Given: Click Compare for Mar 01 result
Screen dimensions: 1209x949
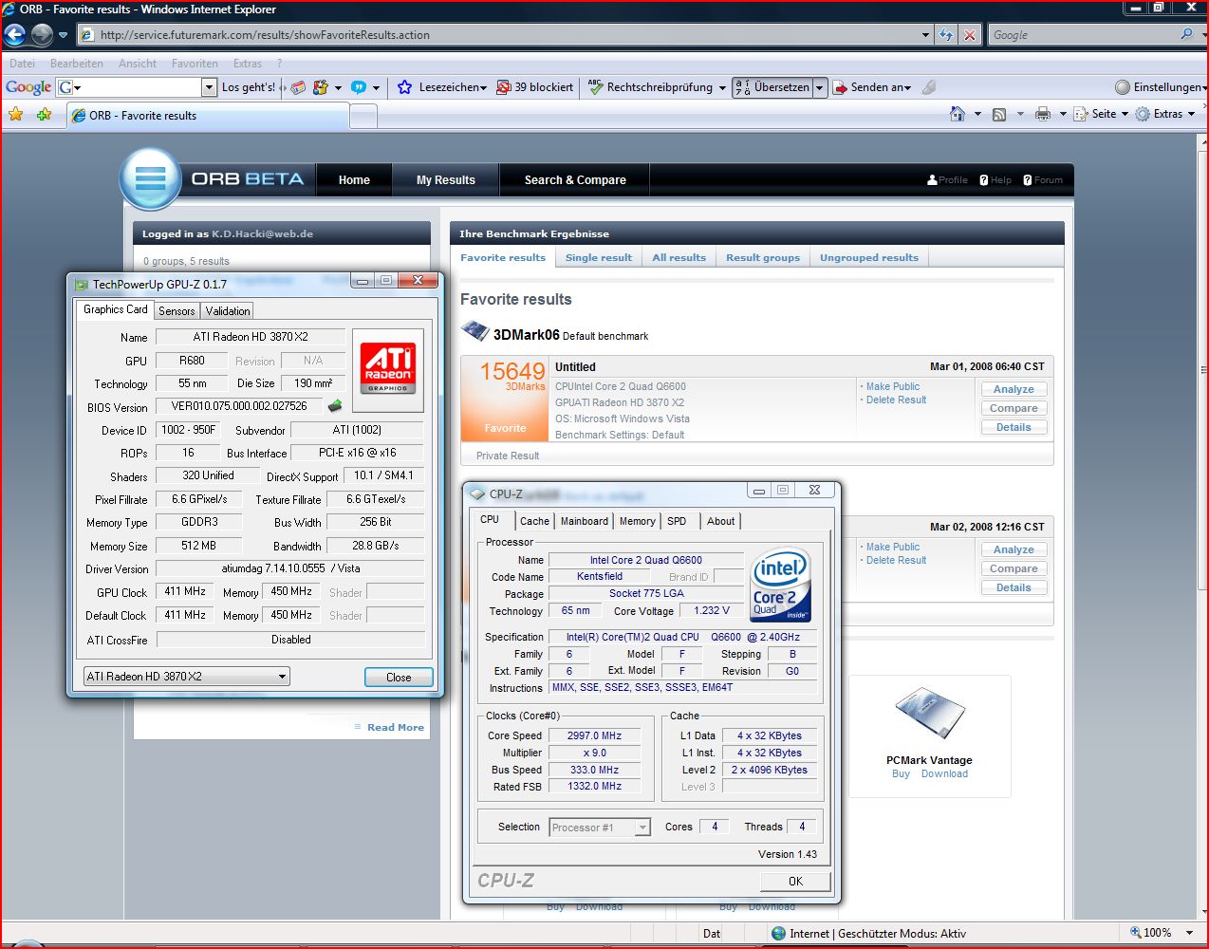Looking at the screenshot, I should [1014, 408].
